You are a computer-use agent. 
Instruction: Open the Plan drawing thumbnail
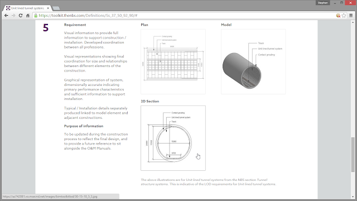[173, 61]
